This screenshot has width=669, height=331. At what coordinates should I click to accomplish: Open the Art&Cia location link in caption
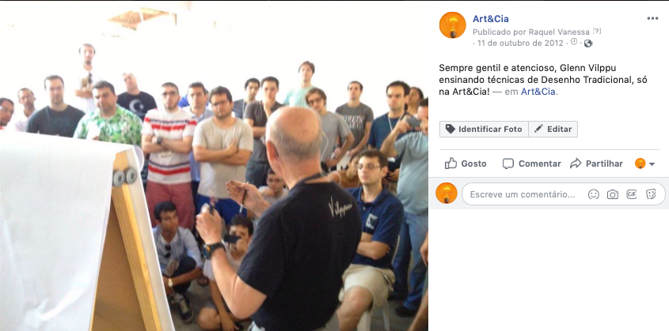[539, 92]
